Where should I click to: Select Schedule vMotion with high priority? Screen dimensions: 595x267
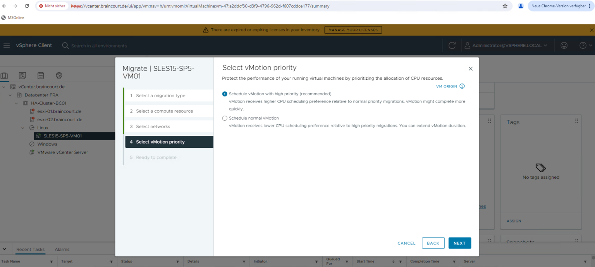tap(225, 94)
